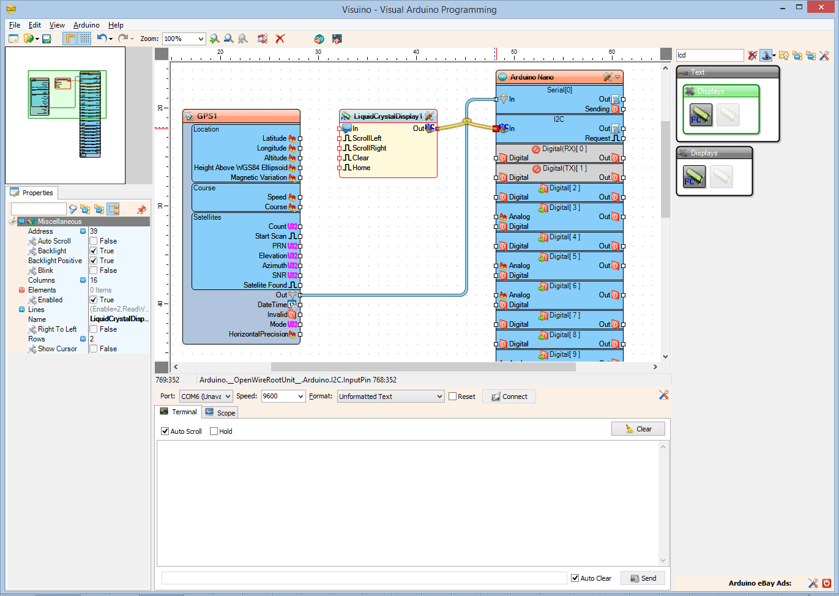Image resolution: width=839 pixels, height=596 pixels.
Task: Open the Zoom percentage combo box
Action: pyautogui.click(x=200, y=38)
